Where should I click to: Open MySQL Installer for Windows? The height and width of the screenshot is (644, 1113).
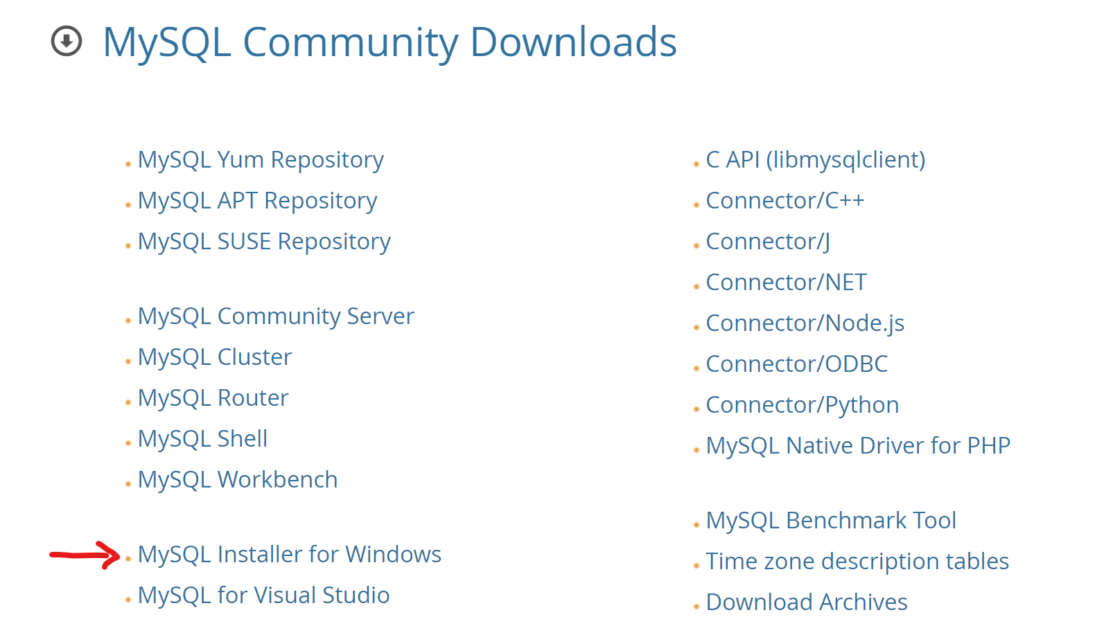pos(290,555)
